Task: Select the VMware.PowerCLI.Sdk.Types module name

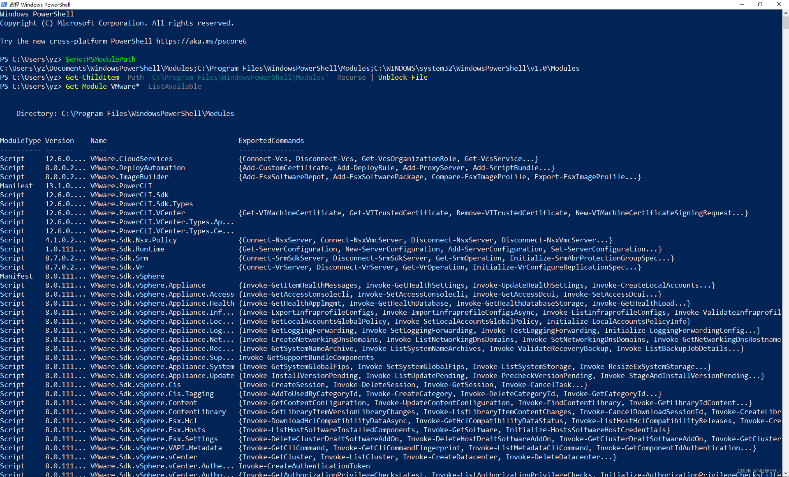Action: point(142,204)
